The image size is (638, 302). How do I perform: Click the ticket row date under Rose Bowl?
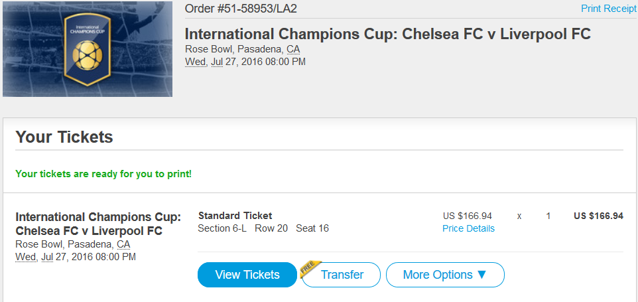[76, 256]
